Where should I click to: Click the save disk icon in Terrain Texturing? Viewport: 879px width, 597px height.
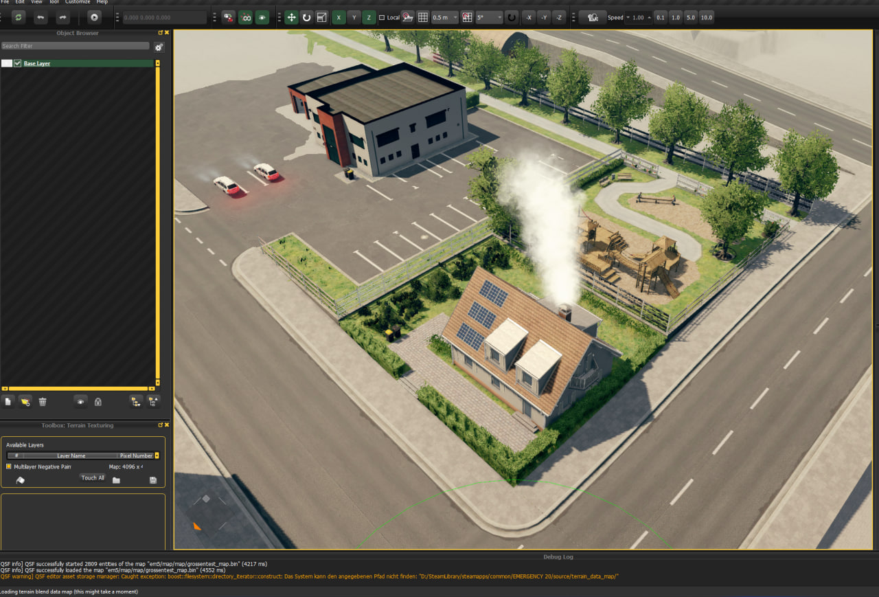(x=152, y=480)
